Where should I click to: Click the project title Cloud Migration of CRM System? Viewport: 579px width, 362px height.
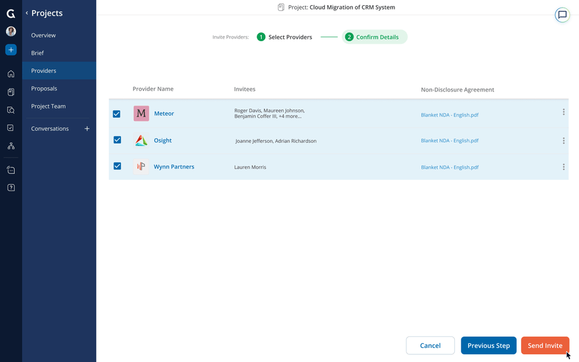[x=353, y=7]
